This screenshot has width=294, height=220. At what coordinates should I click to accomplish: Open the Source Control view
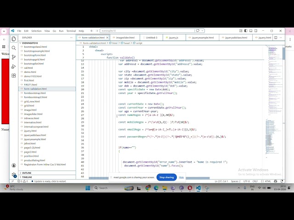[x=14, y=57]
